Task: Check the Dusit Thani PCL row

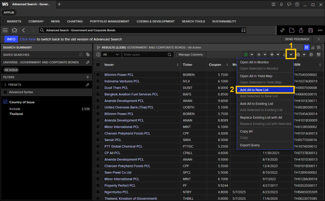Action: (x=98, y=88)
